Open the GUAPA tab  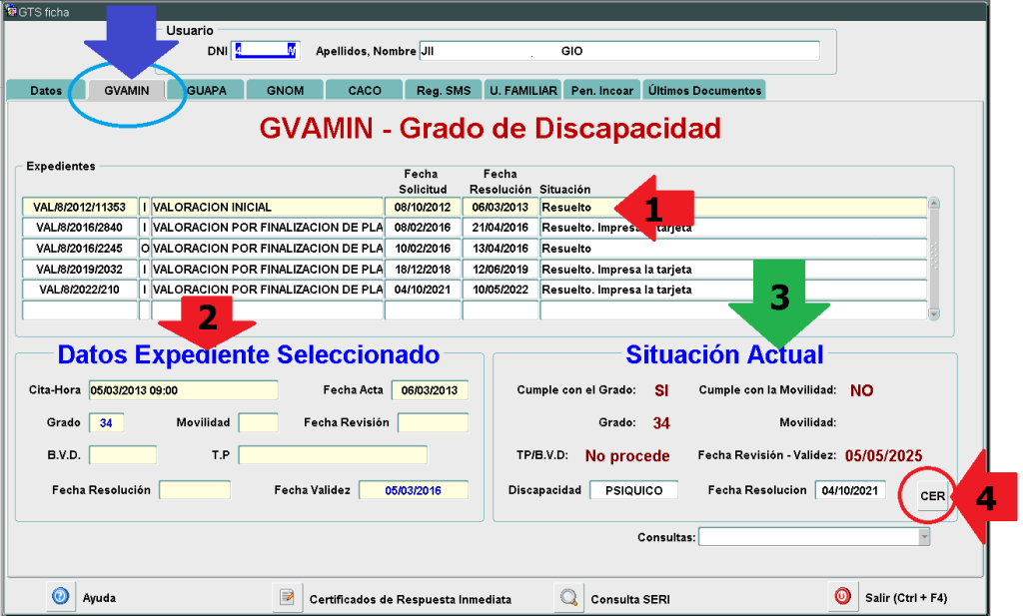coord(206,90)
